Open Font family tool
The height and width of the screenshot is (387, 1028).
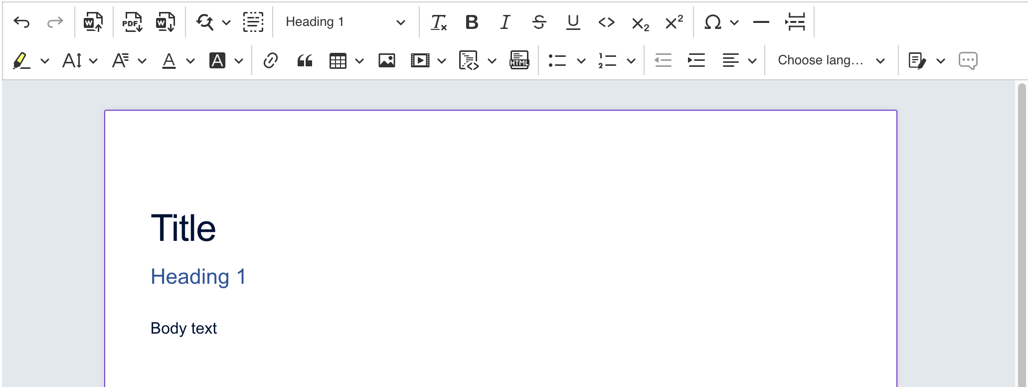pos(121,60)
